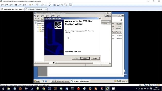Open VMware File menu

[x=2, y=5]
